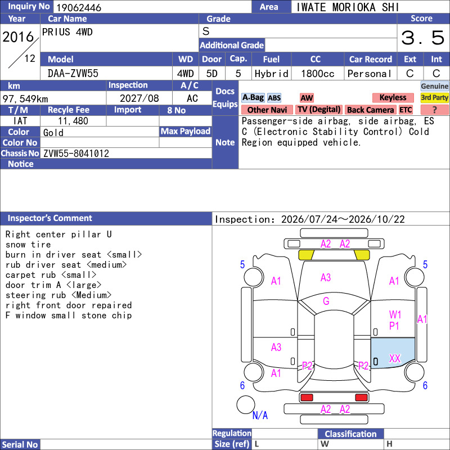Click the yellow 3rd Party badge
Image resolution: width=450 pixels, height=450 pixels.
(x=434, y=98)
